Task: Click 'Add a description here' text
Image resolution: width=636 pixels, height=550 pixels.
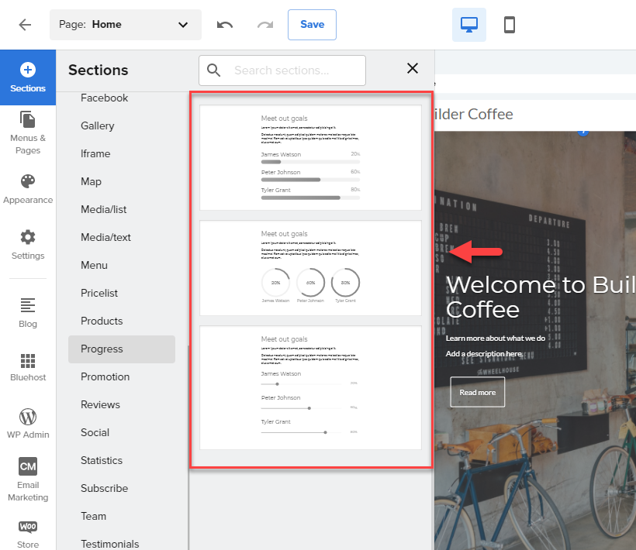Action: click(484, 353)
